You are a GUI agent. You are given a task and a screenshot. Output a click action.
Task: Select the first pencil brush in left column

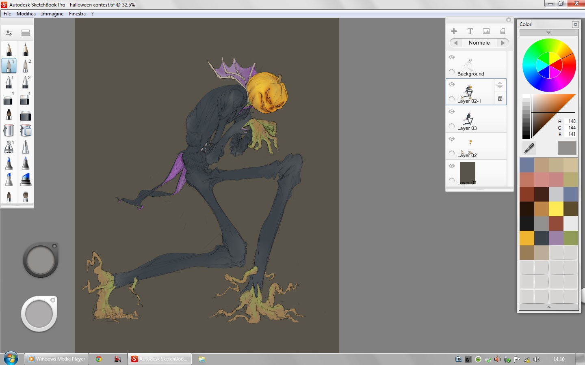[9, 49]
